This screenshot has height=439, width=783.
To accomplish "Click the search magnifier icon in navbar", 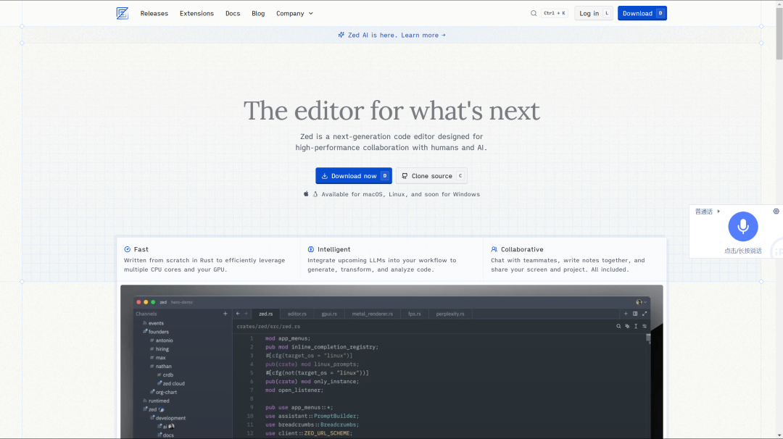I will coord(534,14).
